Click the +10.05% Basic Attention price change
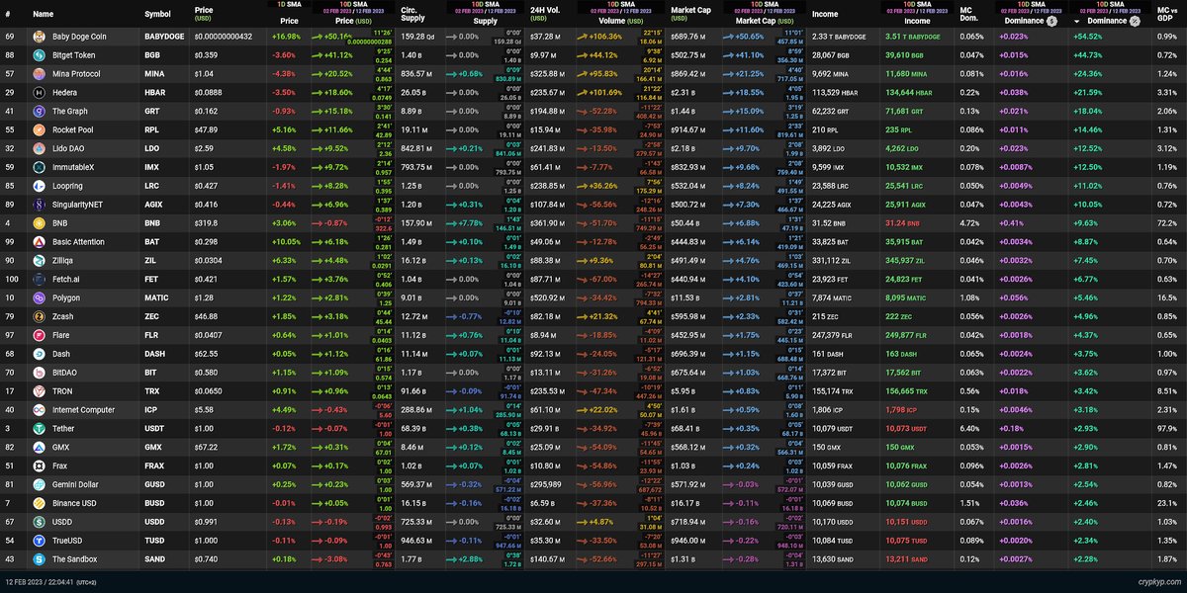This screenshot has height=593, width=1187. pyautogui.click(x=285, y=241)
